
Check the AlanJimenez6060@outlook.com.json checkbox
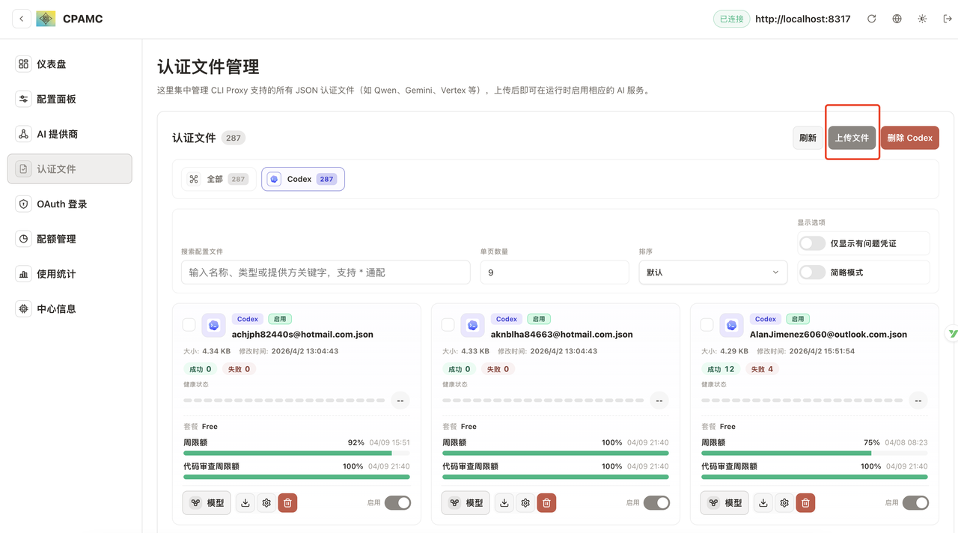[x=707, y=325]
